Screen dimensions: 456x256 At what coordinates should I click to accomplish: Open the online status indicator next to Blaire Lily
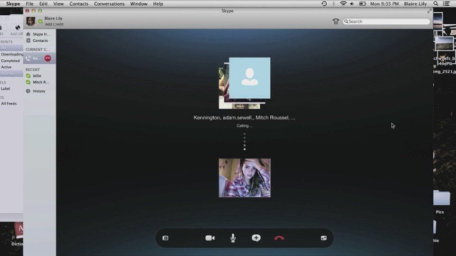[x=40, y=21]
